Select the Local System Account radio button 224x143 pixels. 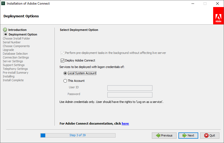(65, 73)
